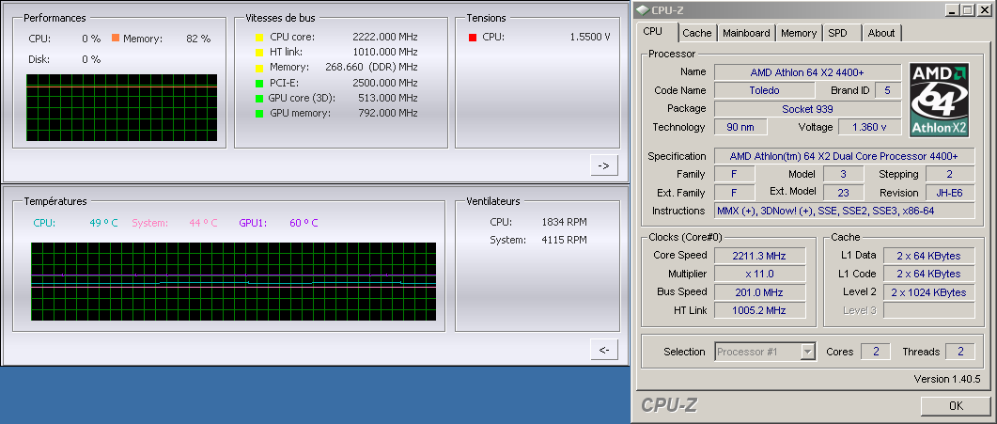997x424 pixels.
Task: Click the Package value 'Socket 939'
Action: coord(807,109)
